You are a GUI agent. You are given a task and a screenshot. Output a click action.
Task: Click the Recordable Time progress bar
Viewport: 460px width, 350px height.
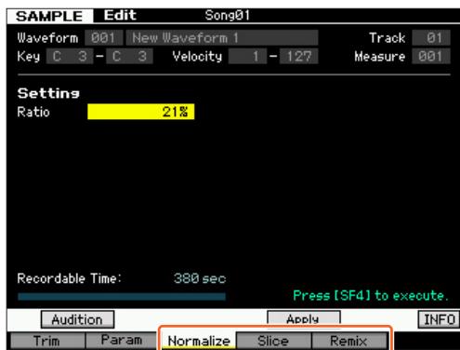(x=122, y=297)
